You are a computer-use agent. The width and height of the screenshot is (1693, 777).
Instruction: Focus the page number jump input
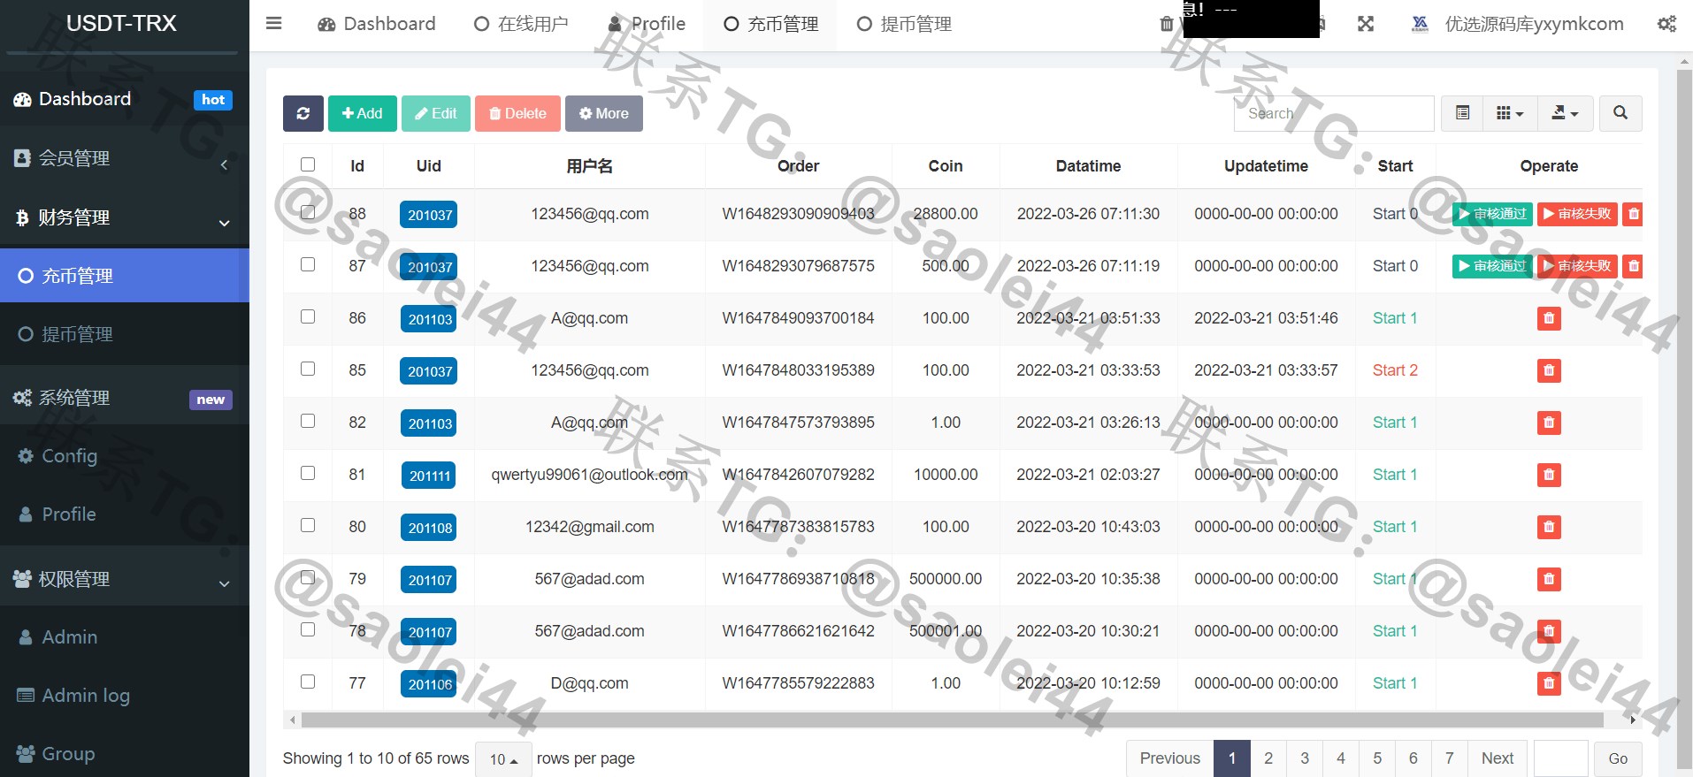click(1561, 758)
